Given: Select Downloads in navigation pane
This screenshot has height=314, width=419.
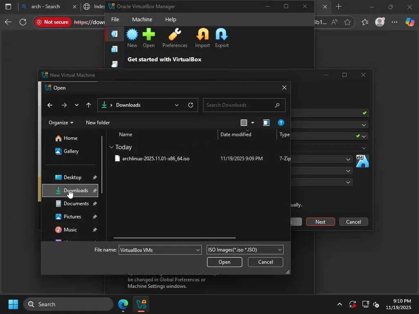Looking at the screenshot, I should (70, 191).
